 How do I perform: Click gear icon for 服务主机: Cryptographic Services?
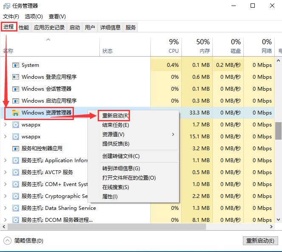[16, 196]
